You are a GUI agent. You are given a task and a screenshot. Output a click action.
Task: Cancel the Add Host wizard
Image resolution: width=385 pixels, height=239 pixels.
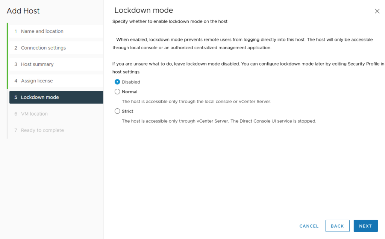[309, 226]
